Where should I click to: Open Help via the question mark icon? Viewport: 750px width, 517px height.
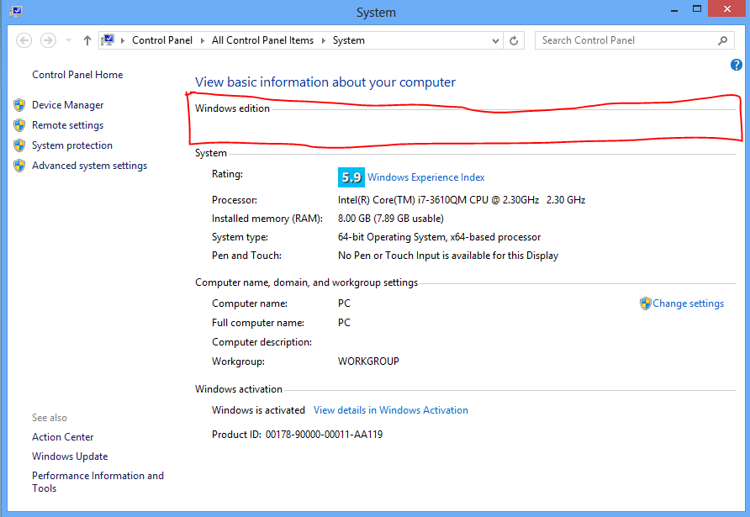coord(736,65)
